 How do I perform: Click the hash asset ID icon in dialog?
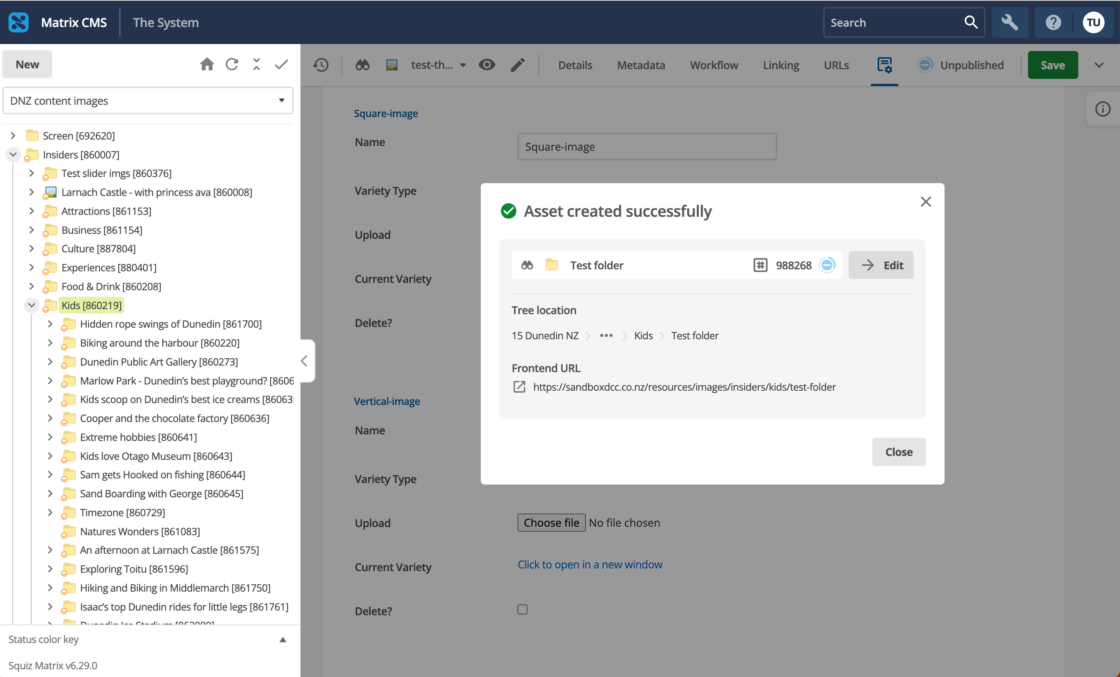(x=760, y=265)
